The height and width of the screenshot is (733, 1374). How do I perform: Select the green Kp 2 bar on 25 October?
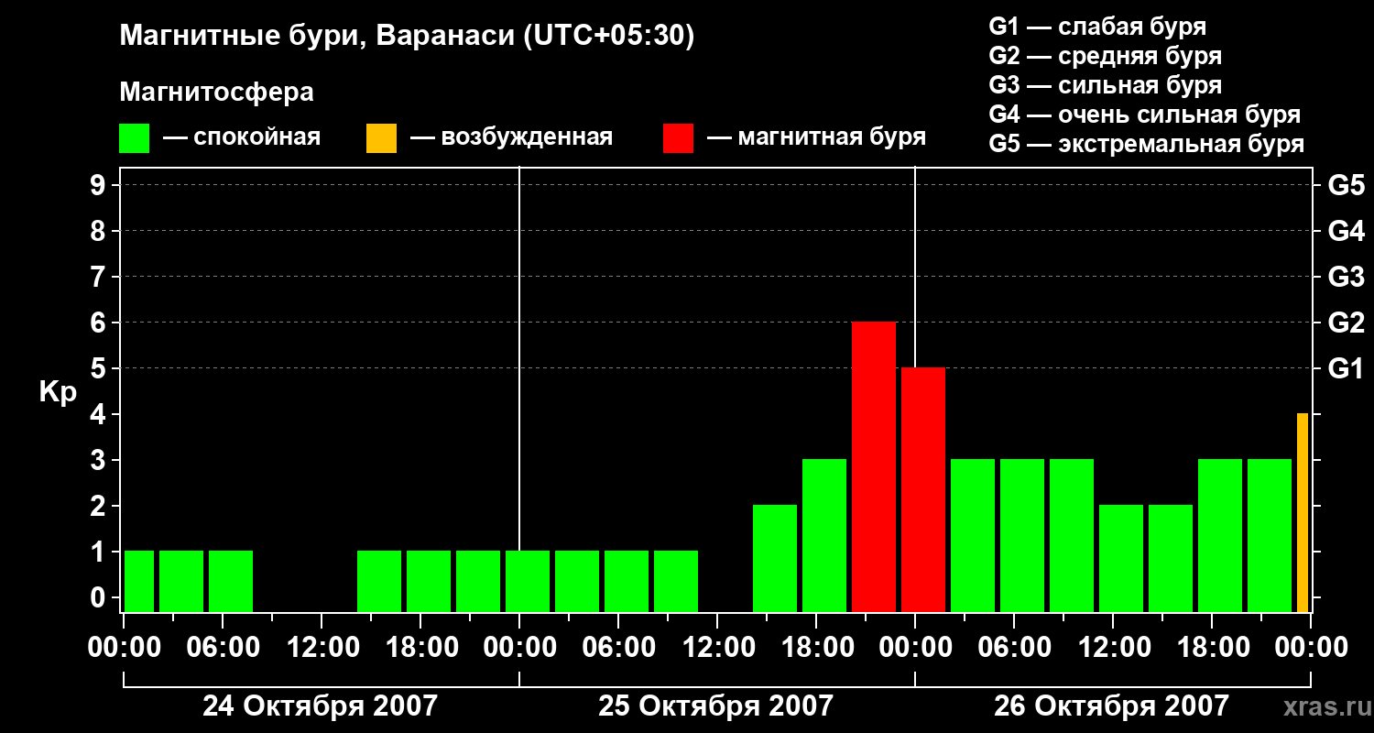(775, 558)
